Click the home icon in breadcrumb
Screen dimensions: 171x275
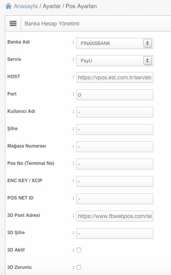[x=8, y=6]
